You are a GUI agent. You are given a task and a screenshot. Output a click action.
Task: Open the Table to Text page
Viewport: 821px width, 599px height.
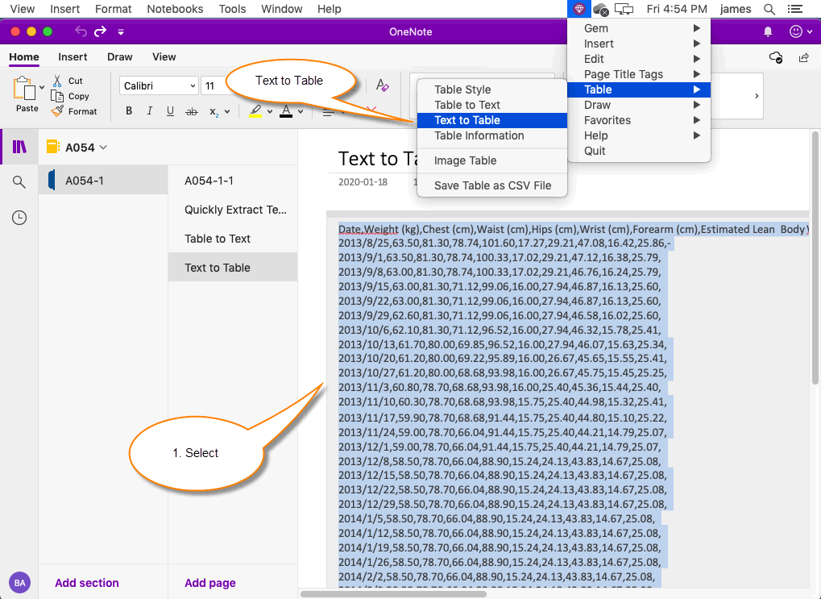pyautogui.click(x=233, y=239)
